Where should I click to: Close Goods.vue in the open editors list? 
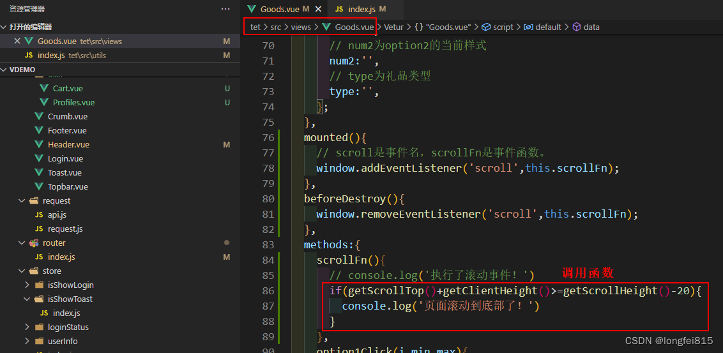click(17, 41)
